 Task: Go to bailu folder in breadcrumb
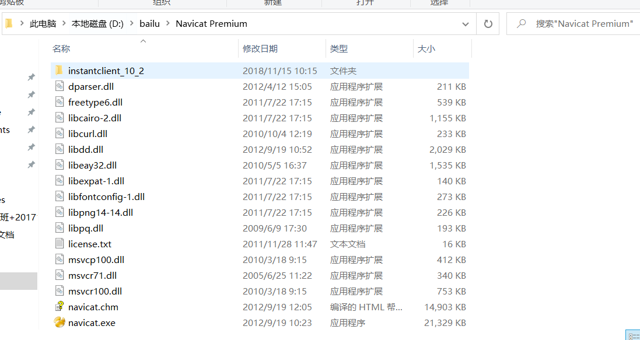click(x=150, y=24)
